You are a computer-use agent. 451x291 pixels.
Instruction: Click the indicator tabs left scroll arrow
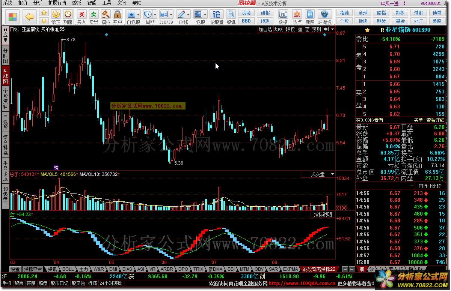click(x=344, y=269)
